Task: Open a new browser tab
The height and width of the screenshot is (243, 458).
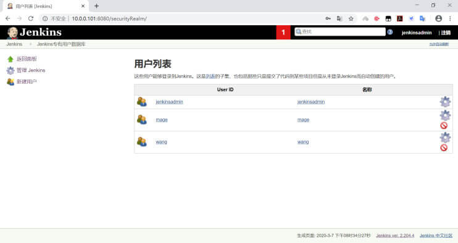Action: 96,6
